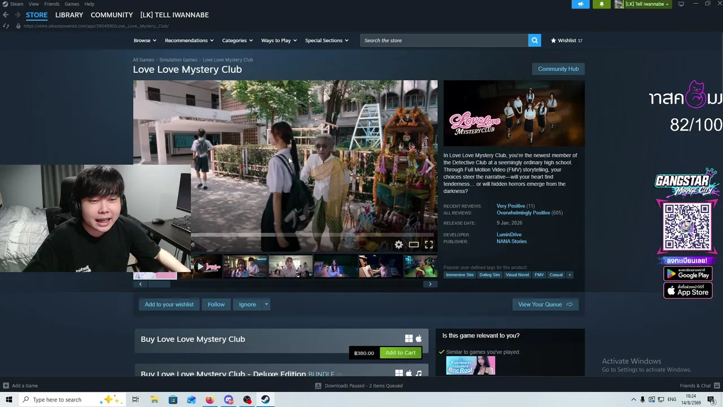Click the next media arrow on trailer
This screenshot has width=723, height=407.
point(429,165)
